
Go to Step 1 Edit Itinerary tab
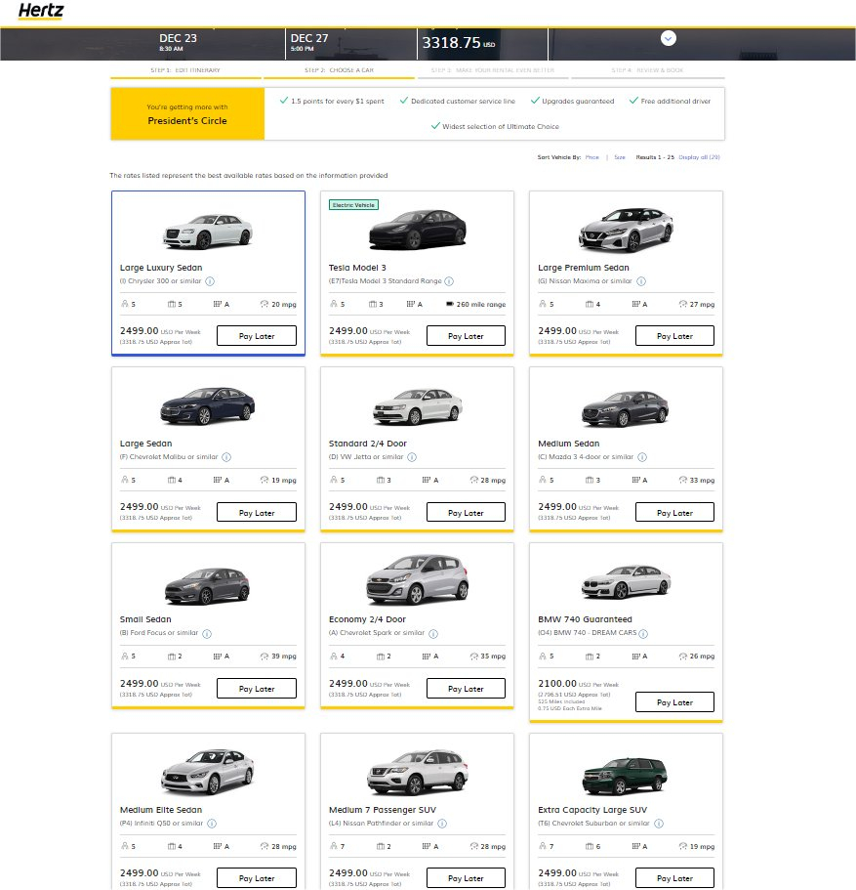click(185, 70)
